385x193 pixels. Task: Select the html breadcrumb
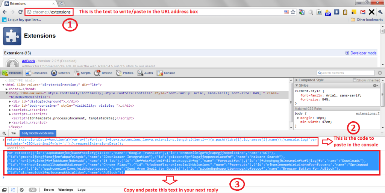(x=14, y=133)
